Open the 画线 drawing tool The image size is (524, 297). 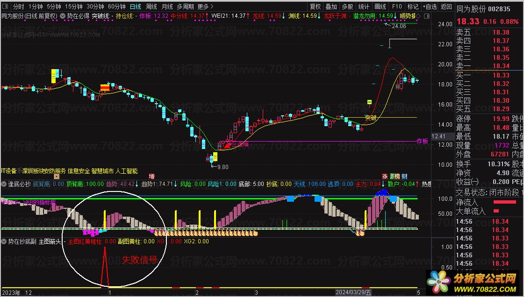380,7
